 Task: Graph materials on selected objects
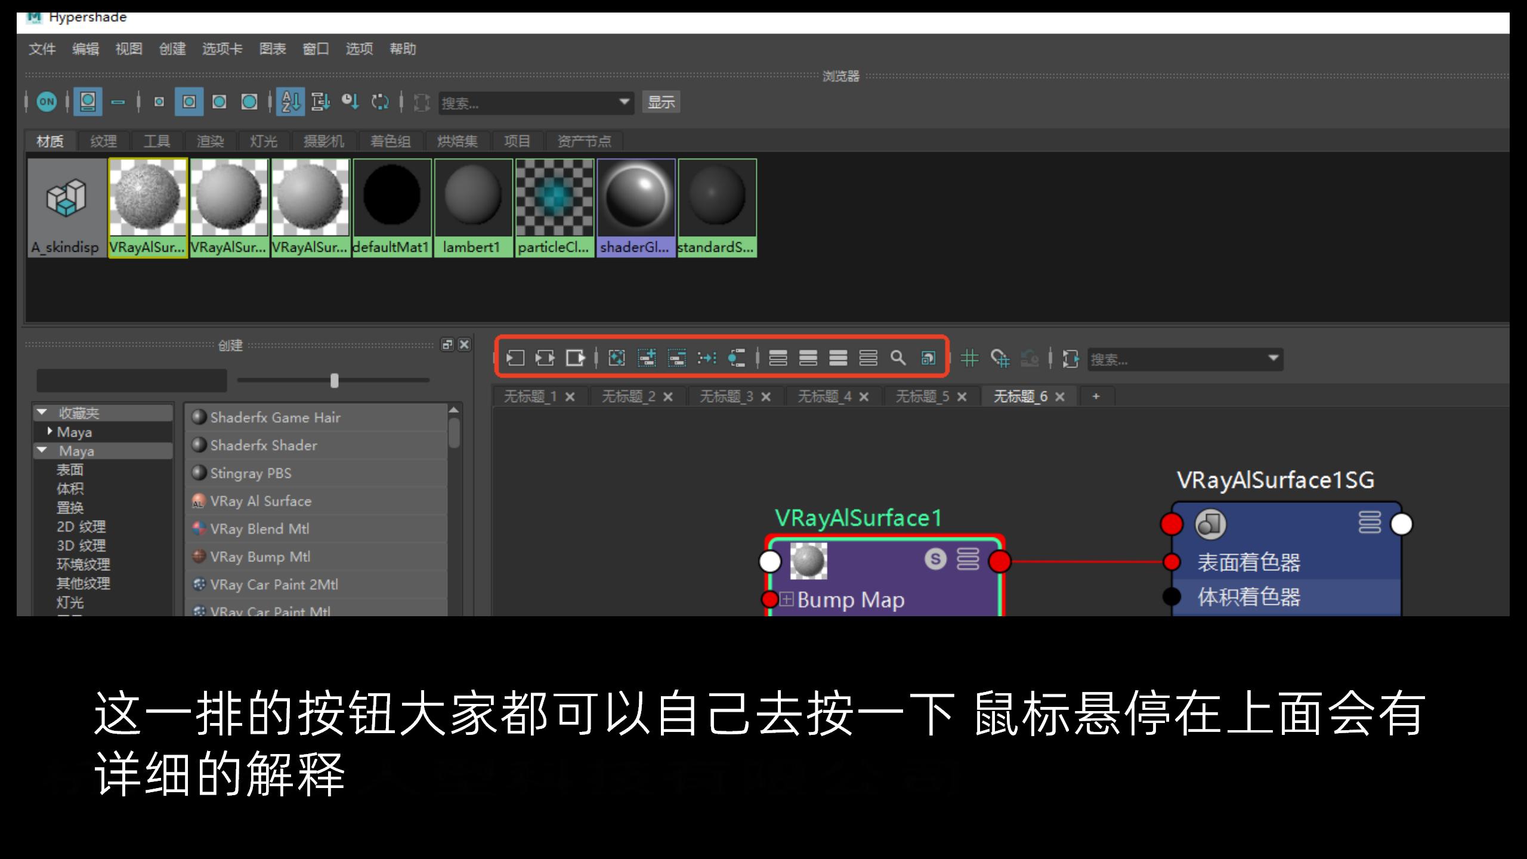pos(737,358)
